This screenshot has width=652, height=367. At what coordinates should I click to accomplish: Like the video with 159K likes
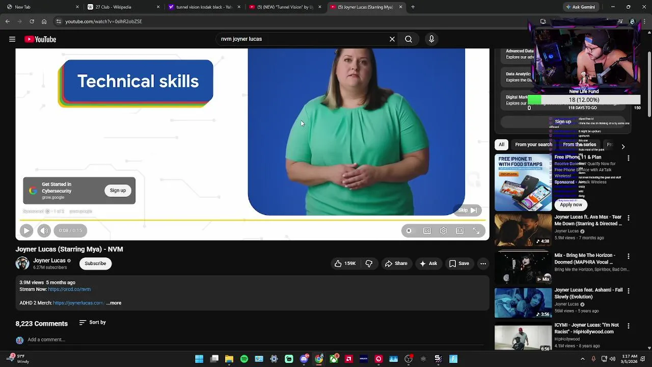(x=345, y=264)
